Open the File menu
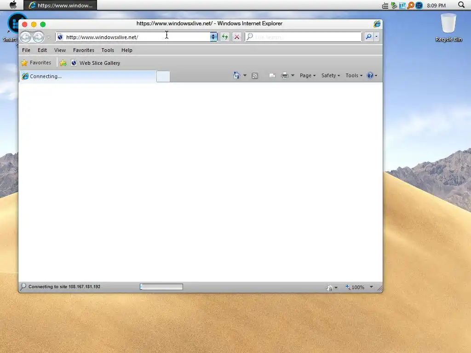This screenshot has height=353, width=471. 26,50
